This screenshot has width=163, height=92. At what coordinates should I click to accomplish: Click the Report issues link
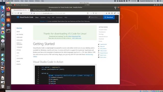(x=103, y=55)
